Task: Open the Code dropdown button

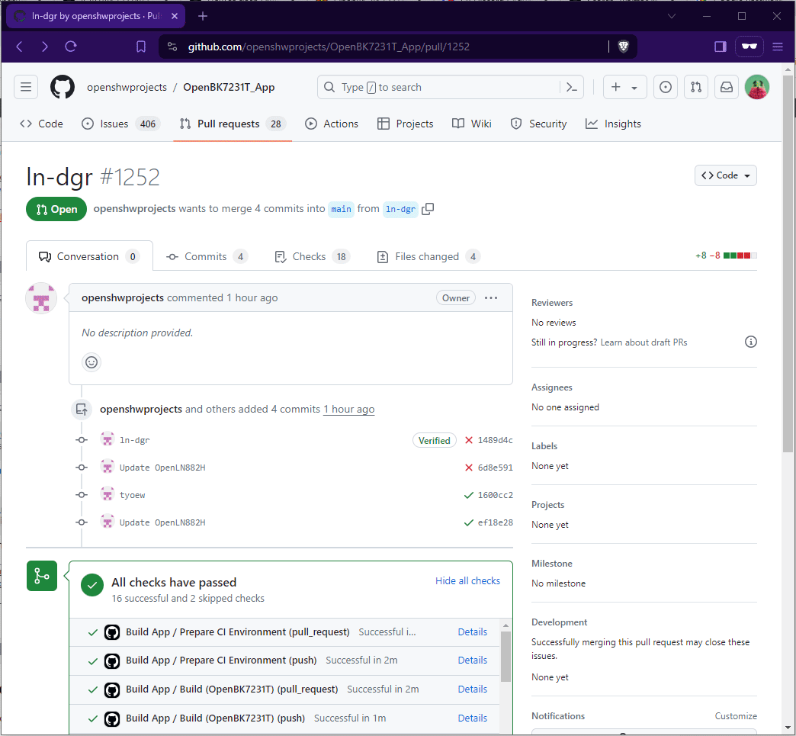Action: tap(725, 175)
